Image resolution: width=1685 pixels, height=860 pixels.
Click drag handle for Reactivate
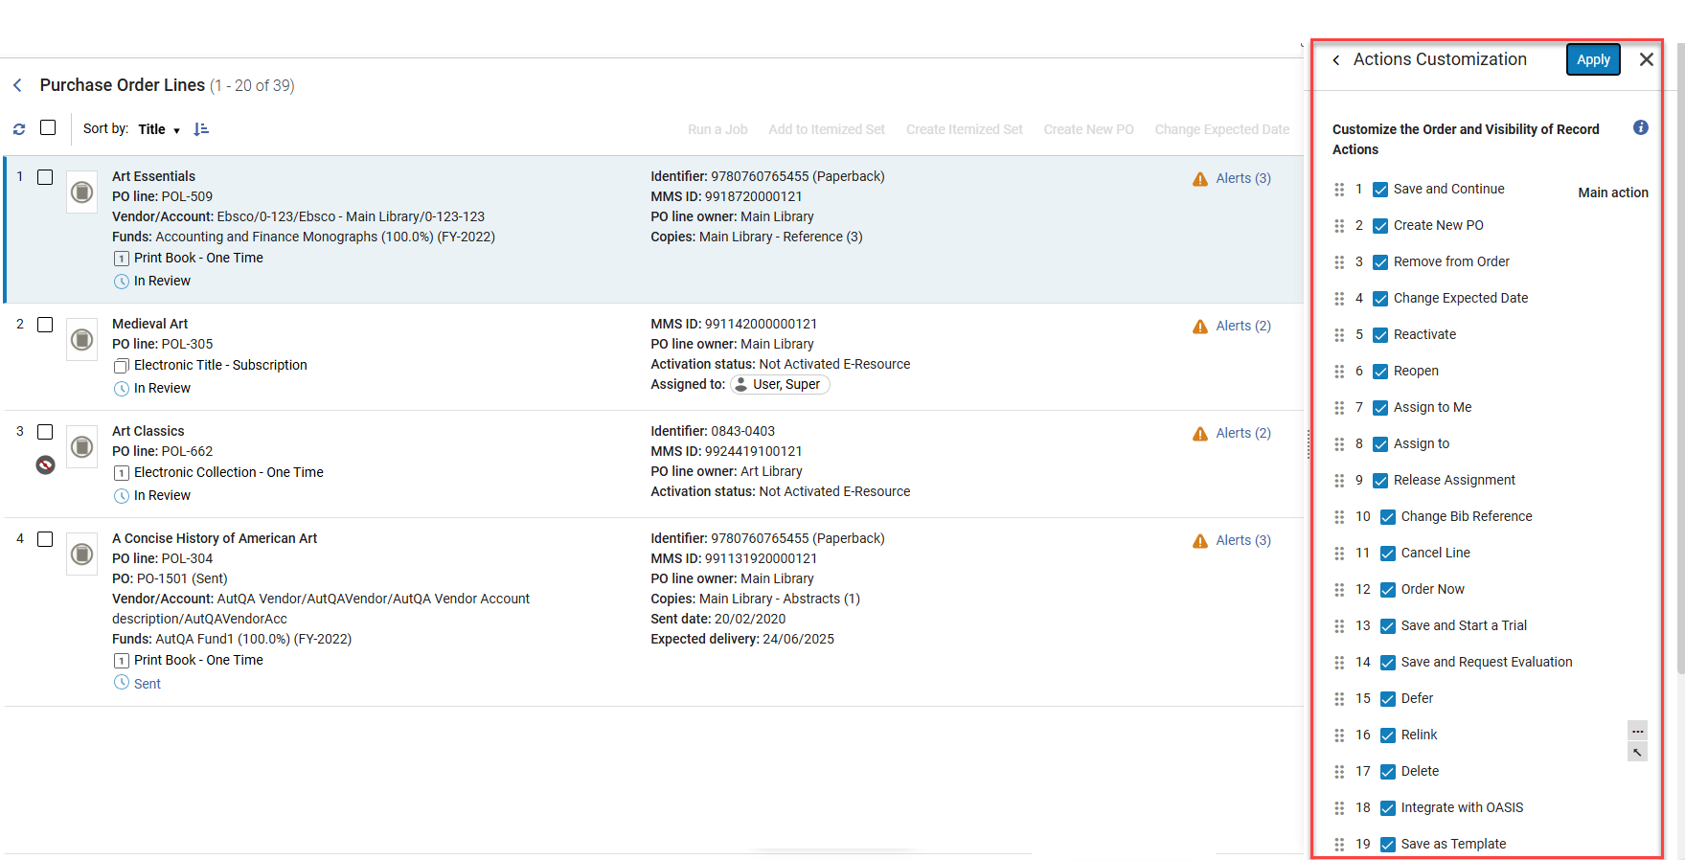pos(1339,335)
